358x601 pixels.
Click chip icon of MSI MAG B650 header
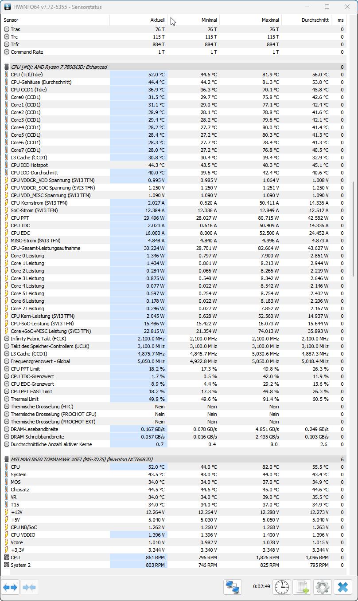(x=7, y=459)
